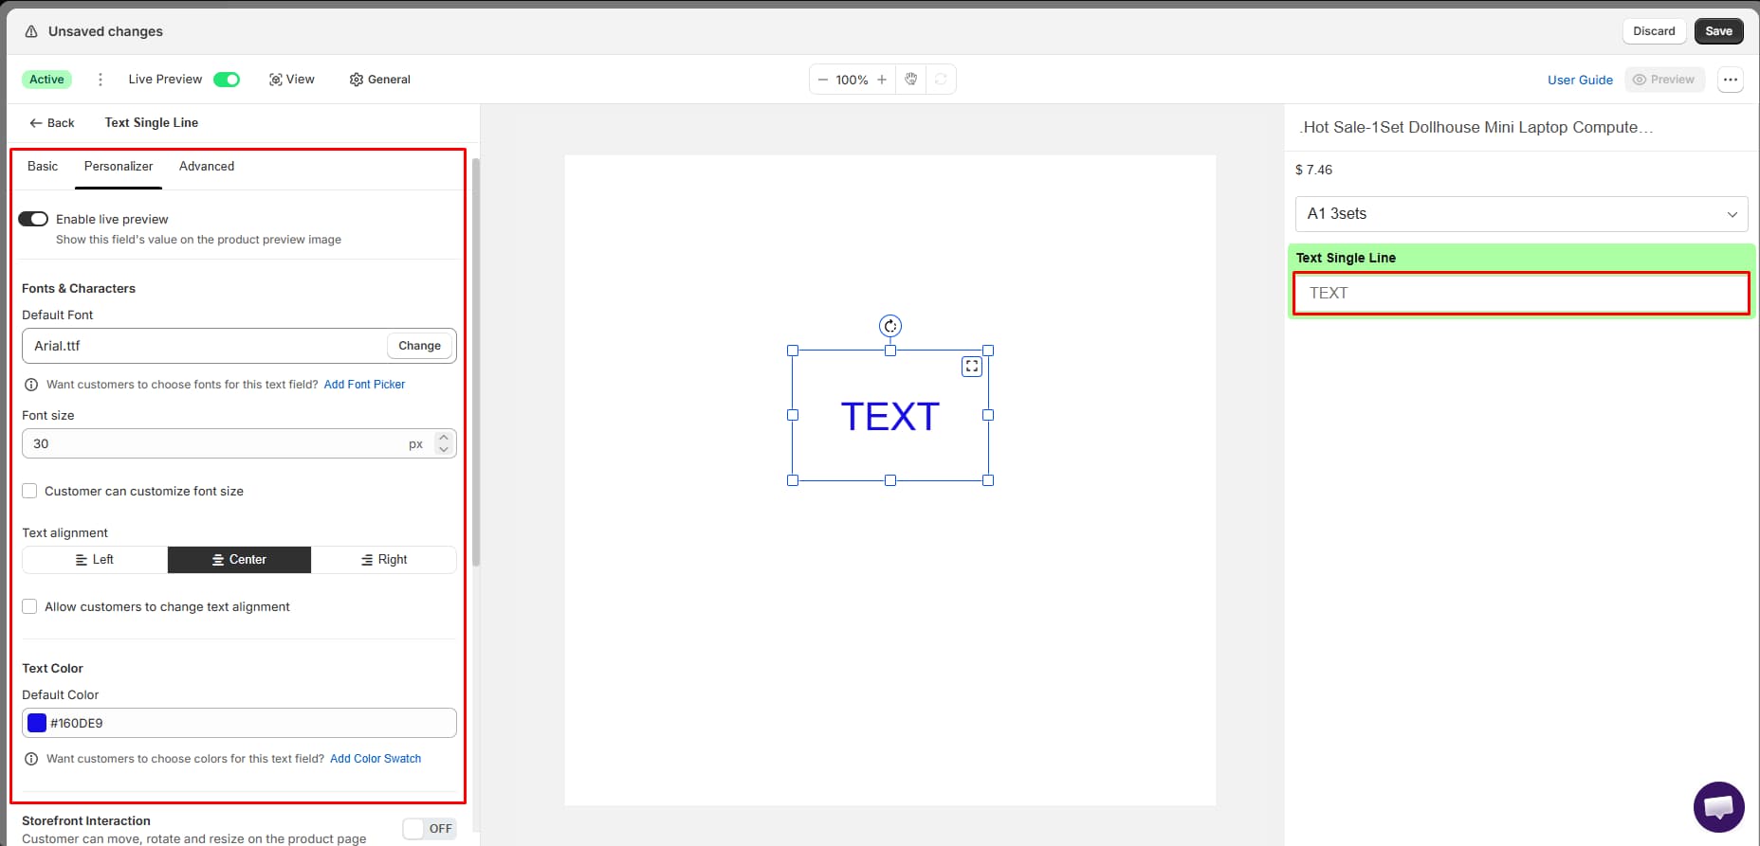The image size is (1760, 846).
Task: Open General settings
Action: coord(380,80)
